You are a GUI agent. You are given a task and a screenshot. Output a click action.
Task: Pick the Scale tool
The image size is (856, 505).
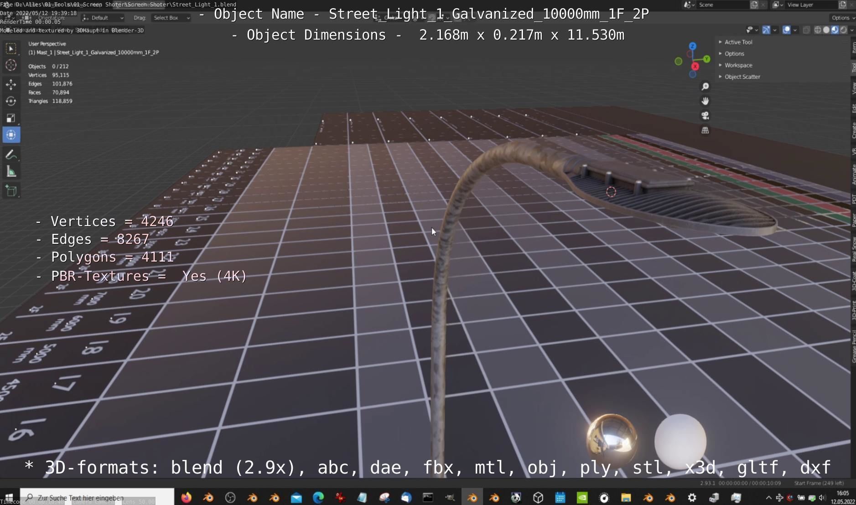click(x=11, y=118)
